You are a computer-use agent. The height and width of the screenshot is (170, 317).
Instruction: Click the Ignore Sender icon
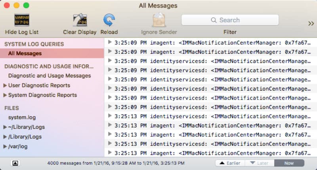point(158,20)
